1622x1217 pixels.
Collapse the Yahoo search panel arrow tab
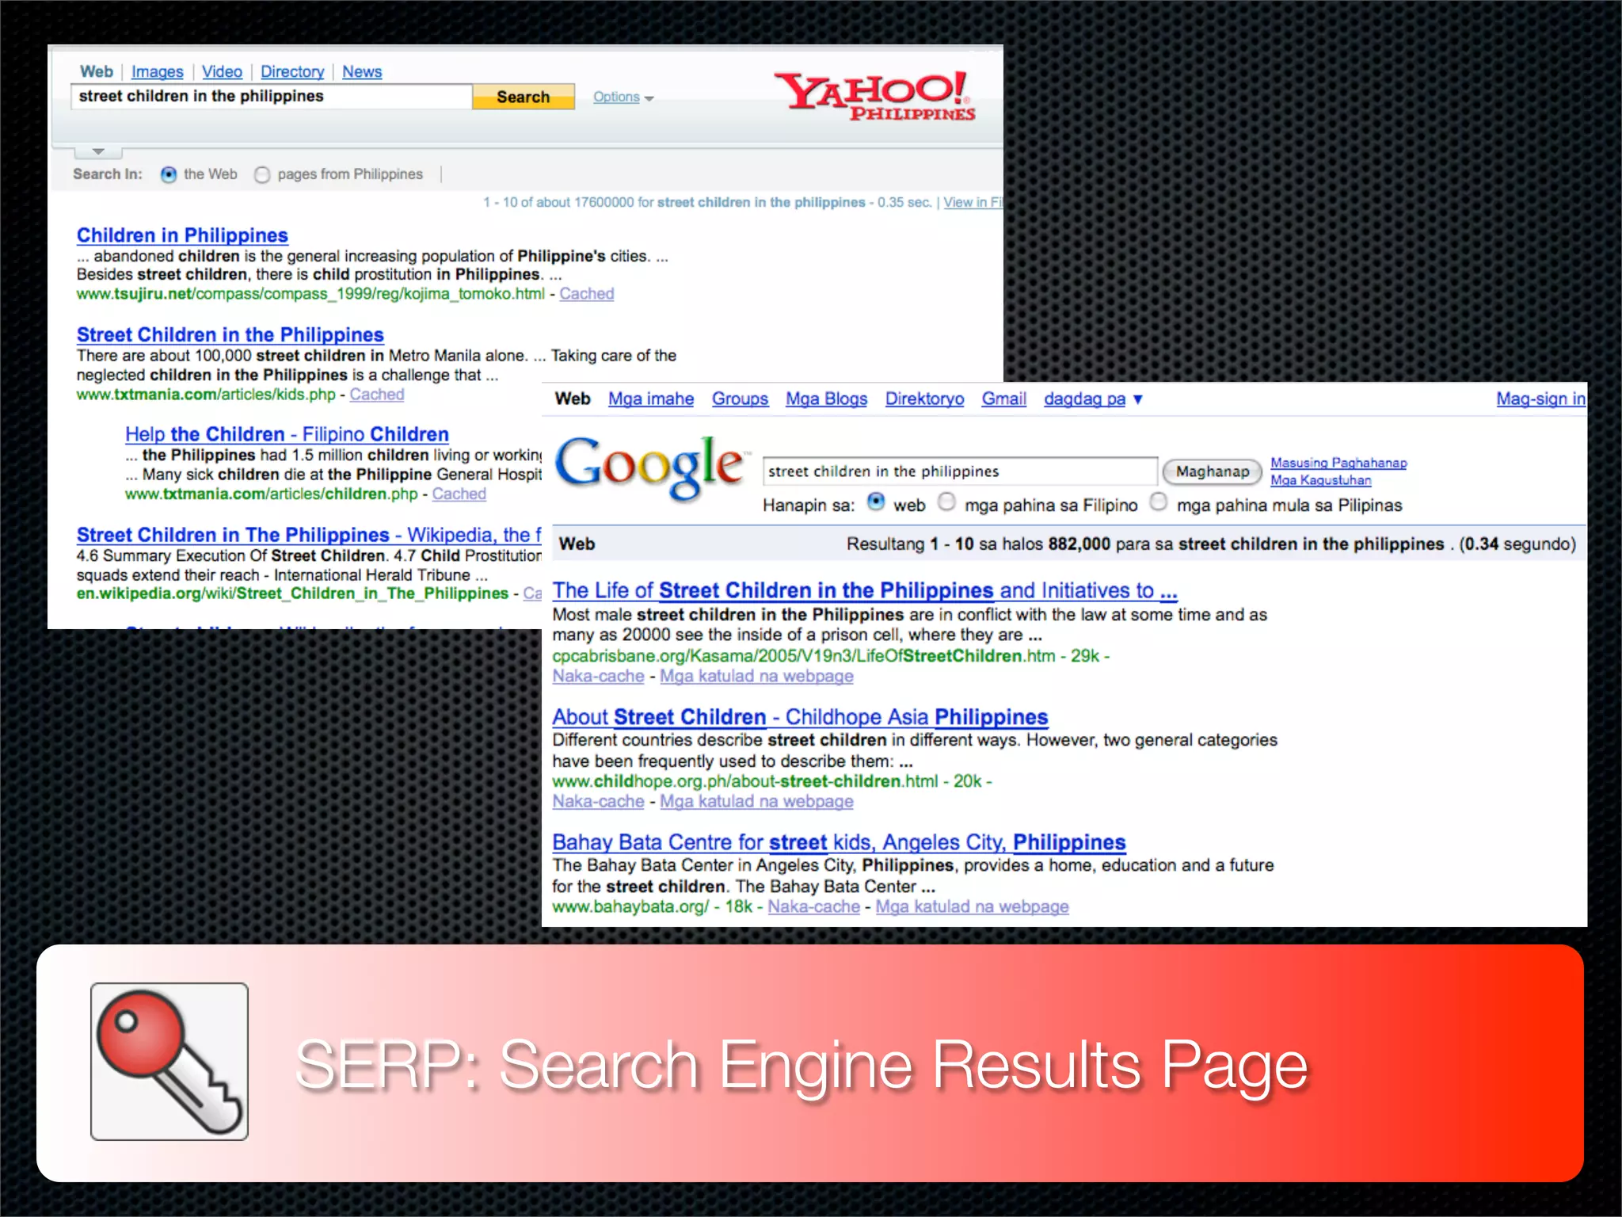(x=98, y=151)
